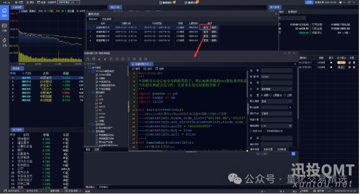Switch to 回测参数 tab in properties
This screenshot has width=360, height=194.
tap(282, 149)
